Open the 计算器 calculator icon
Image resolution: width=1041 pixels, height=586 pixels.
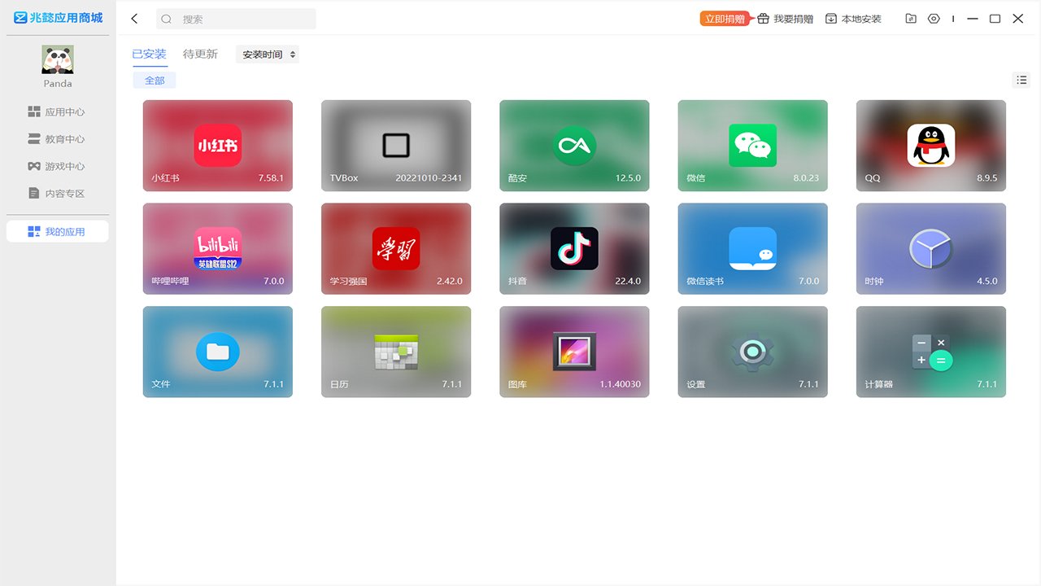click(x=931, y=352)
